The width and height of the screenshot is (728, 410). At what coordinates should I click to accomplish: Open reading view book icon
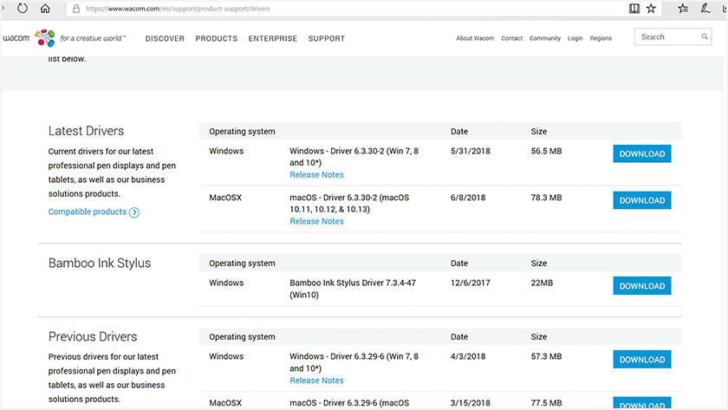(634, 9)
